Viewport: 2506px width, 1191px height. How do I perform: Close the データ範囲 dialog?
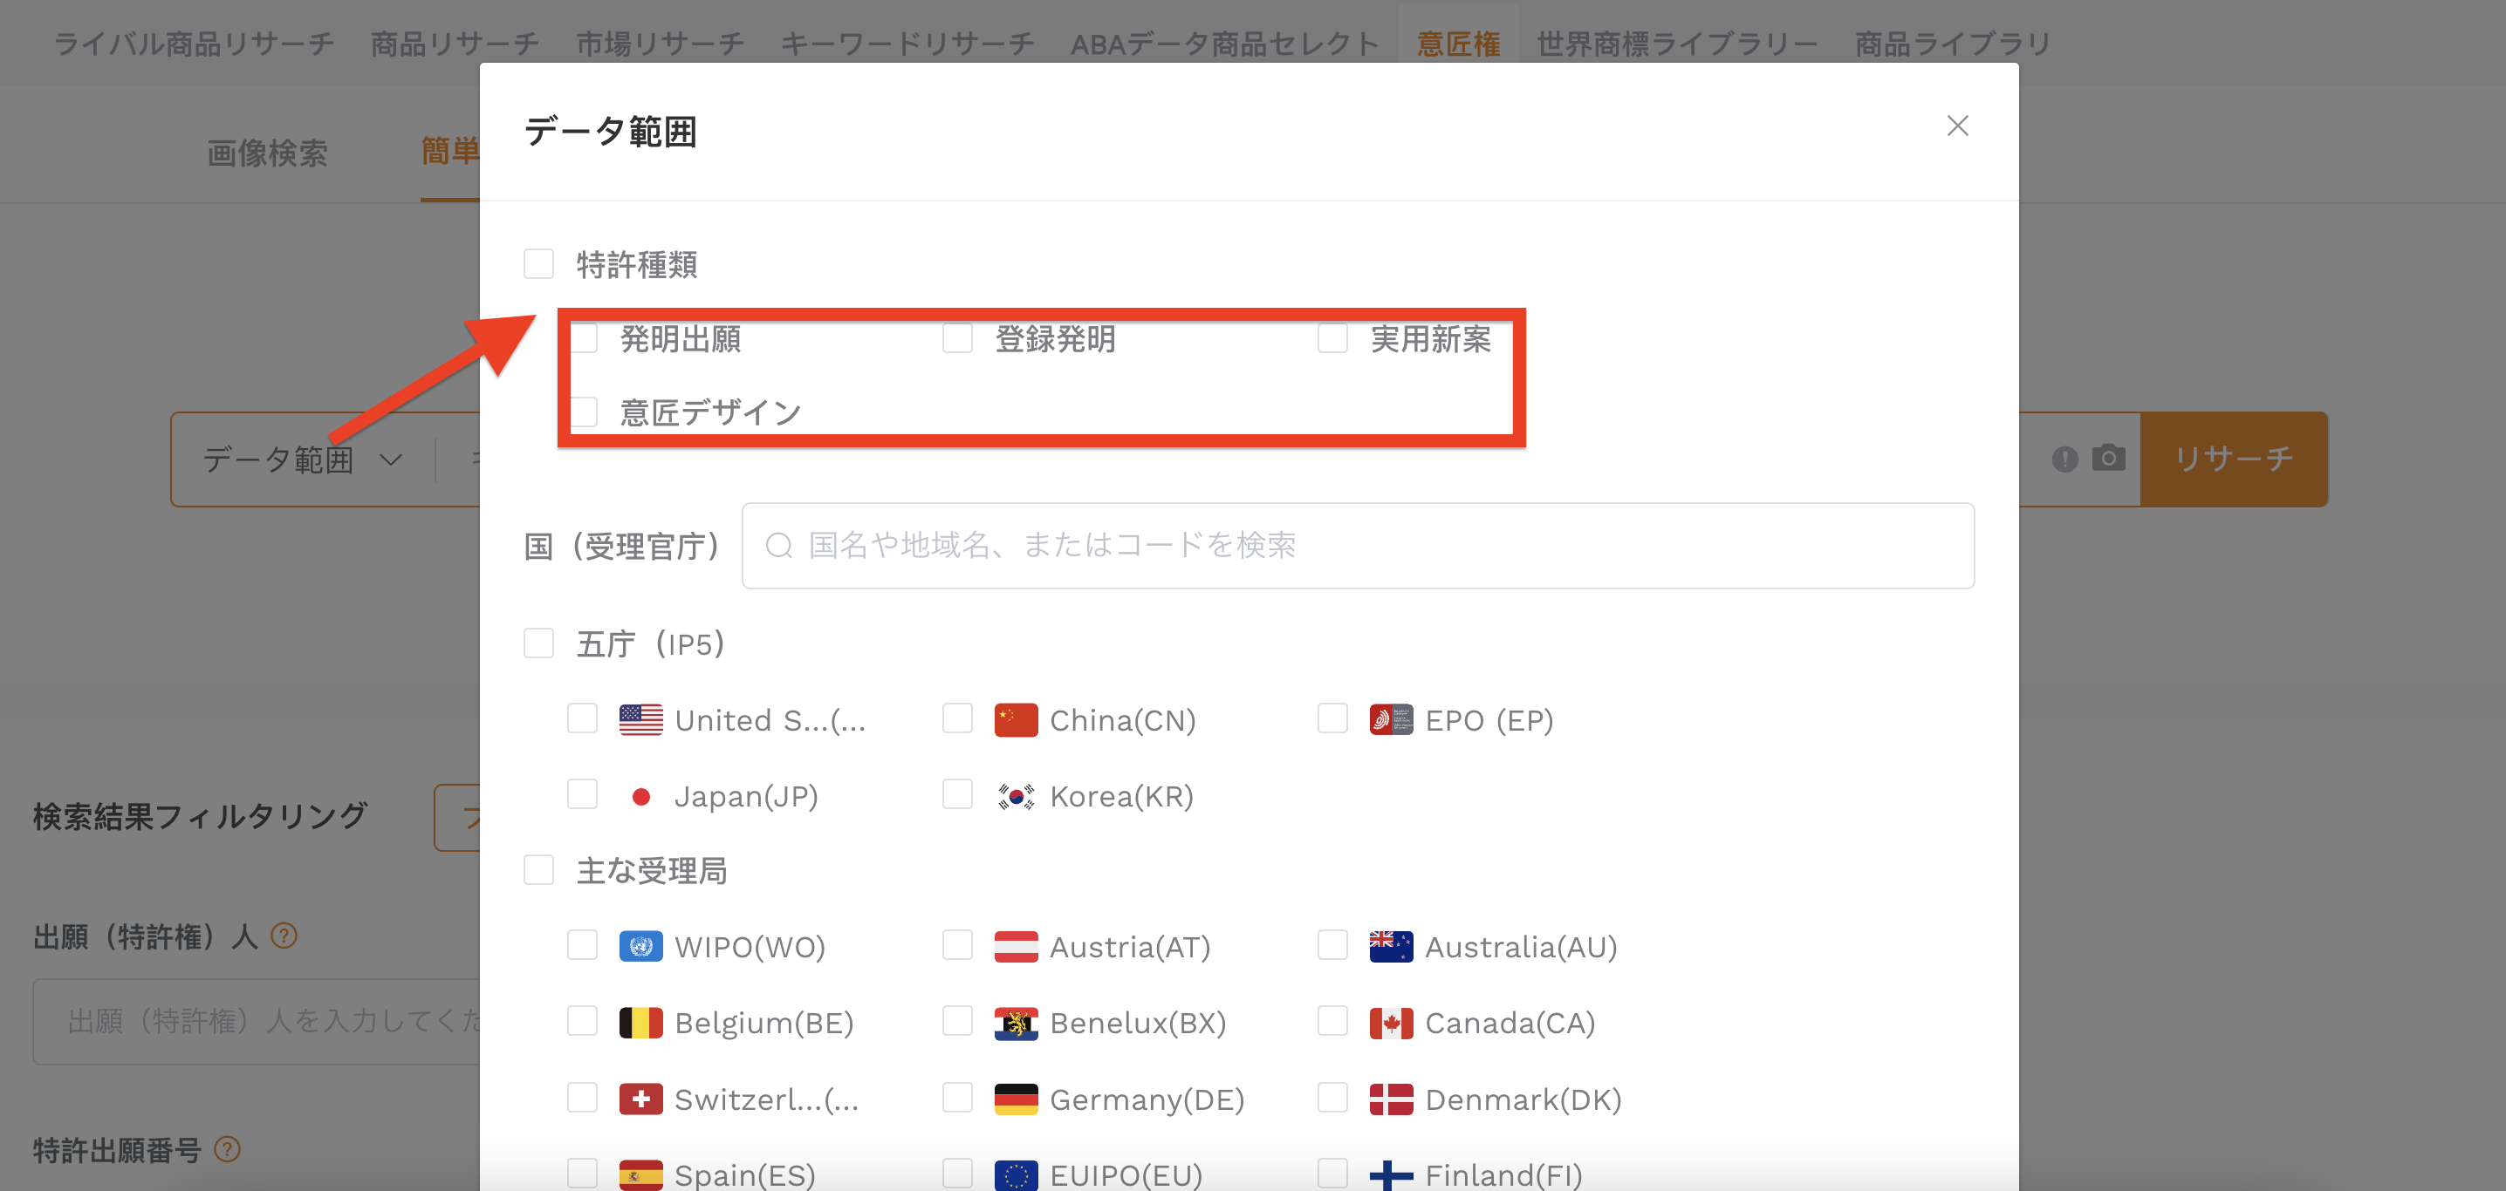pyautogui.click(x=1957, y=126)
